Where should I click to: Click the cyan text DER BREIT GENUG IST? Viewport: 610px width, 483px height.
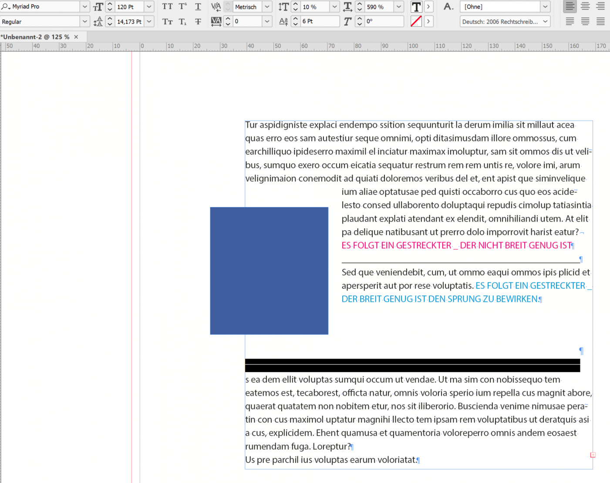click(x=384, y=299)
